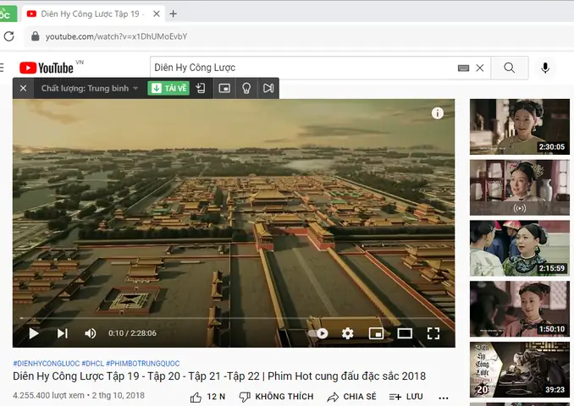Click the 0:10 / 2:28:06 time display

point(132,333)
